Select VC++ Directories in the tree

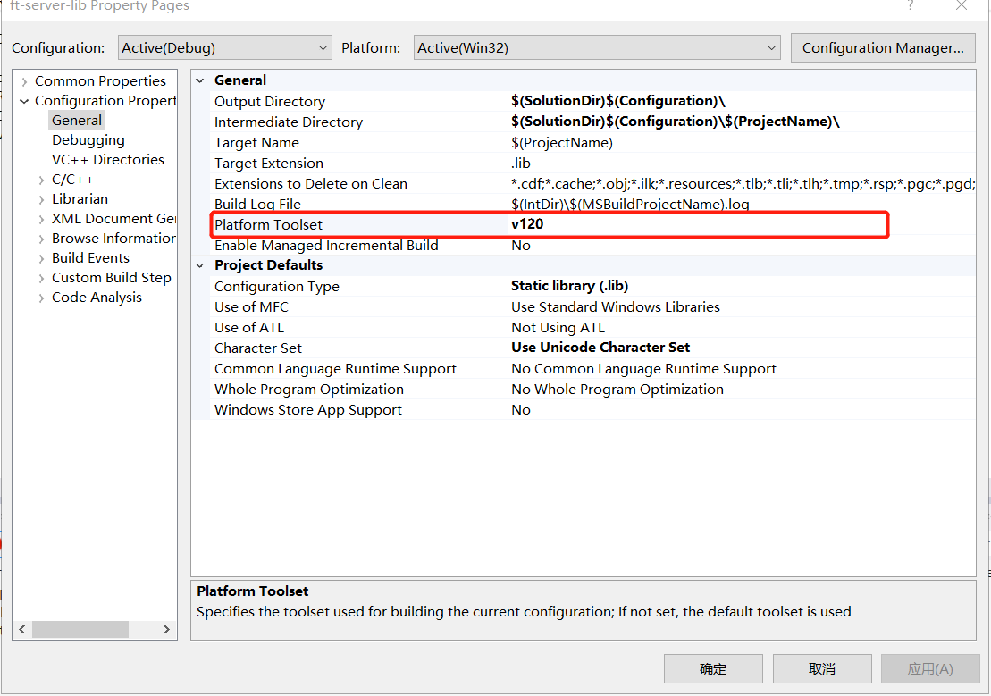[108, 159]
